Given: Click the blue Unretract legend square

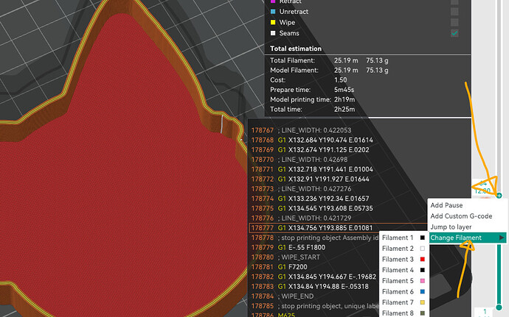Looking at the screenshot, I should click(273, 12).
